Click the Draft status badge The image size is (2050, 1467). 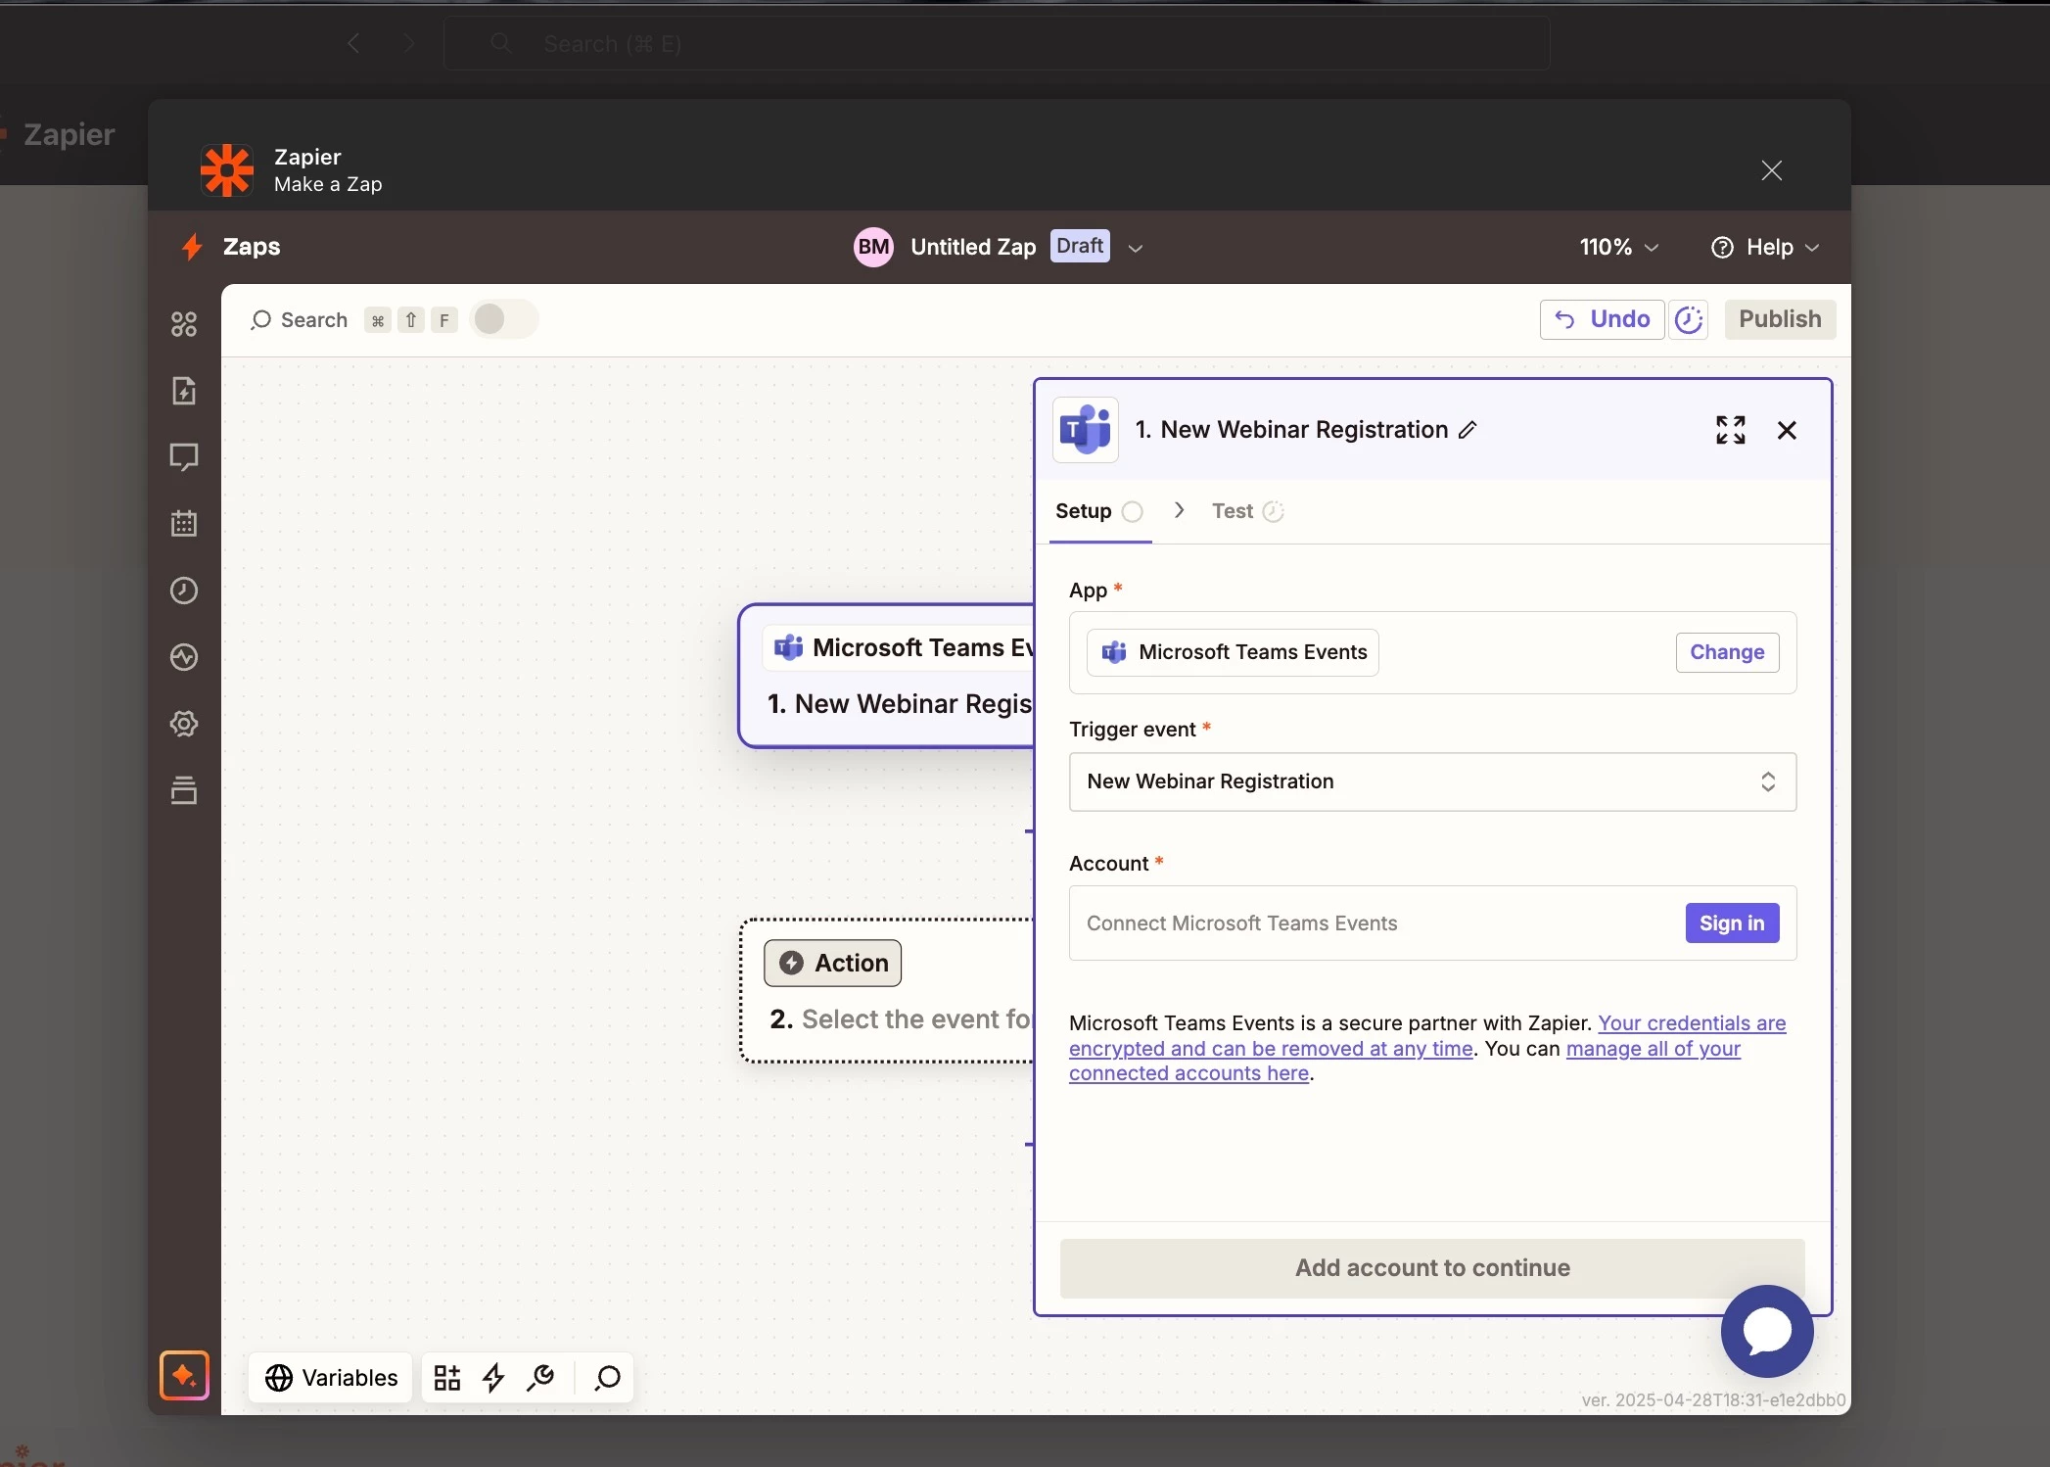click(1080, 246)
